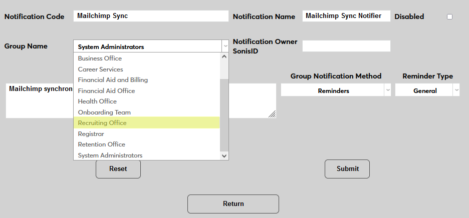Image resolution: width=469 pixels, height=218 pixels.
Task: Click the Disabled label text
Action: pyautogui.click(x=409, y=16)
